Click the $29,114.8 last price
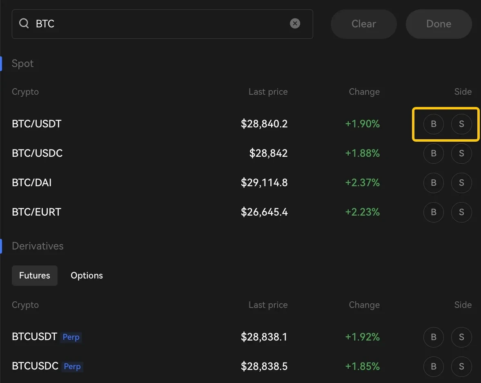Screen dimensions: 481x383 [x=264, y=183]
